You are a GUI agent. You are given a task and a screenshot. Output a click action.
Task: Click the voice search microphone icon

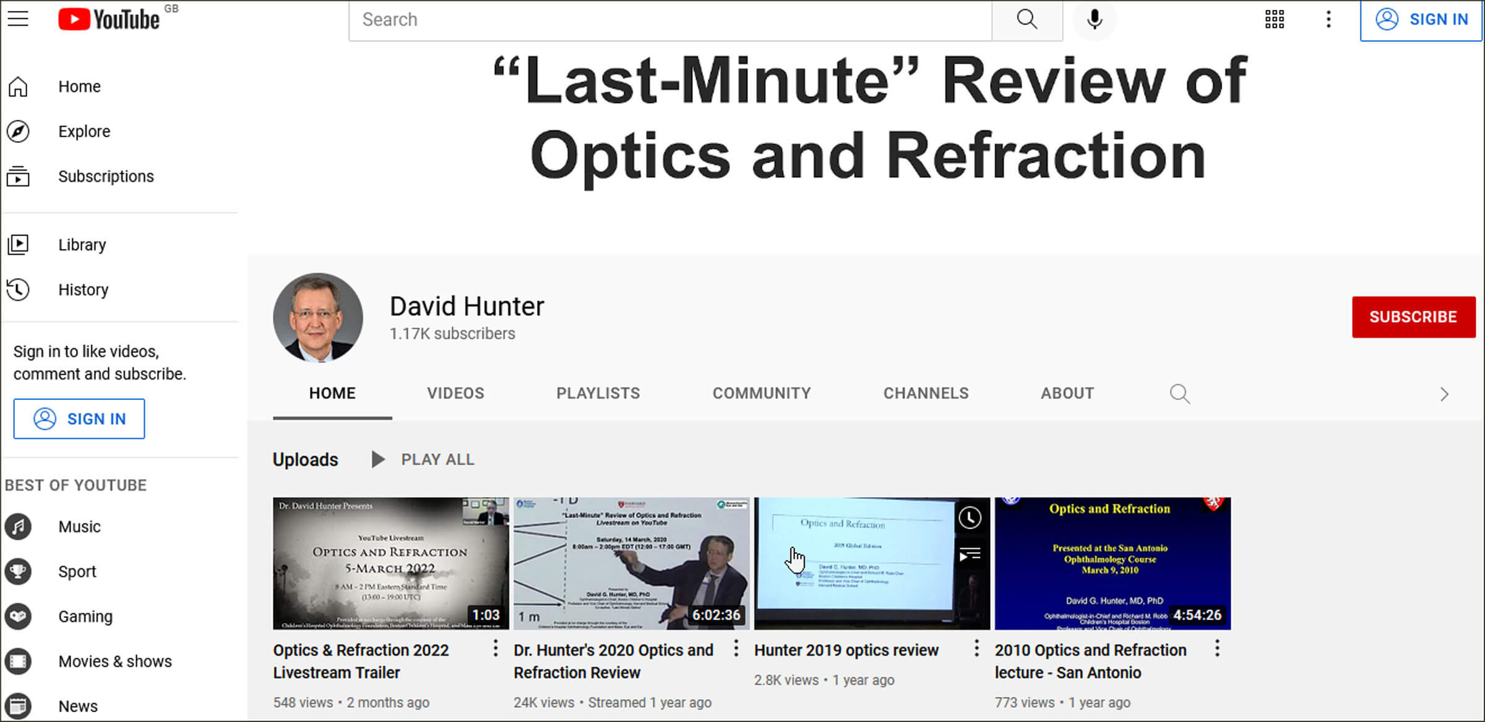pyautogui.click(x=1094, y=19)
